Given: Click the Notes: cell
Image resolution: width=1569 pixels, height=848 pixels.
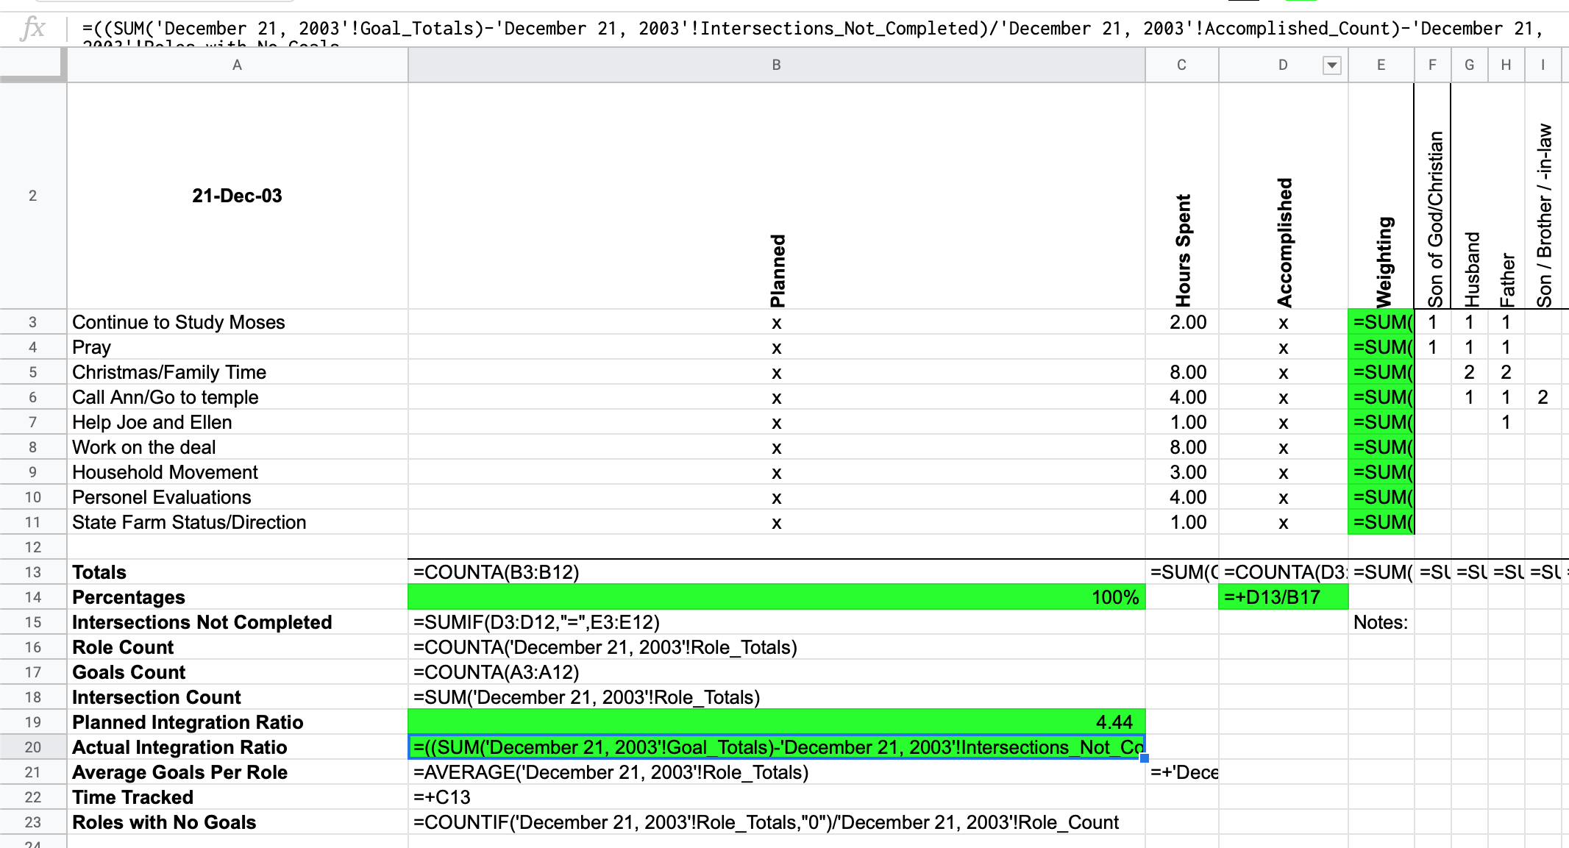Looking at the screenshot, I should 1381,622.
